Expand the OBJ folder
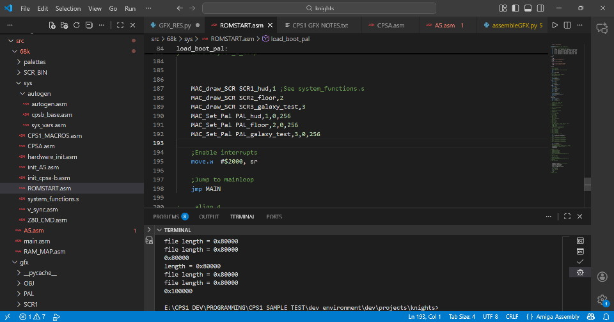Image resolution: width=614 pixels, height=322 pixels. pyautogui.click(x=19, y=283)
